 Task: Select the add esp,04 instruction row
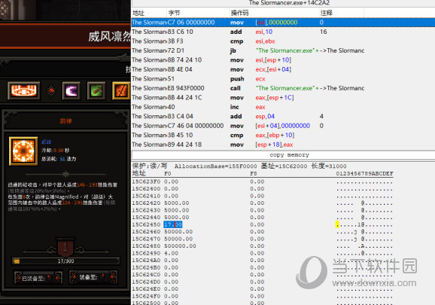pyautogui.click(x=283, y=116)
